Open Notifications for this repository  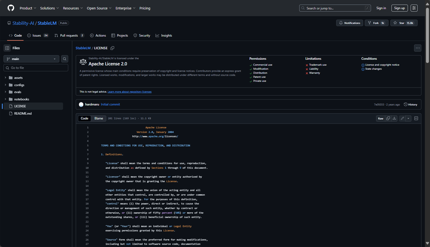pos(350,23)
